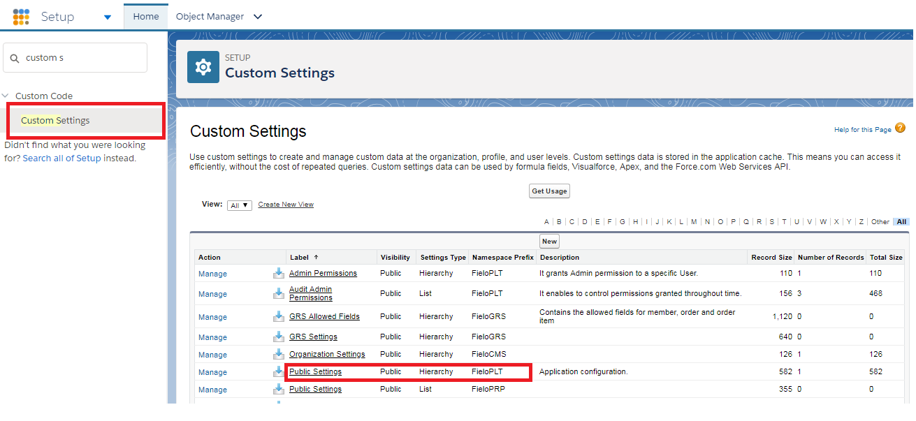
Task: Click the 'Application configuration.' description cell
Action: pyautogui.click(x=583, y=371)
